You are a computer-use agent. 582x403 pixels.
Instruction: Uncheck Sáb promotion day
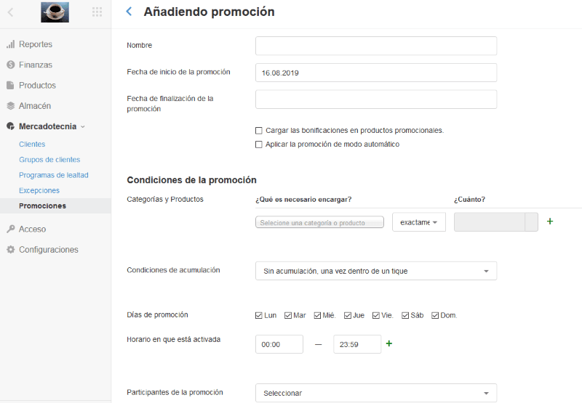(x=405, y=316)
